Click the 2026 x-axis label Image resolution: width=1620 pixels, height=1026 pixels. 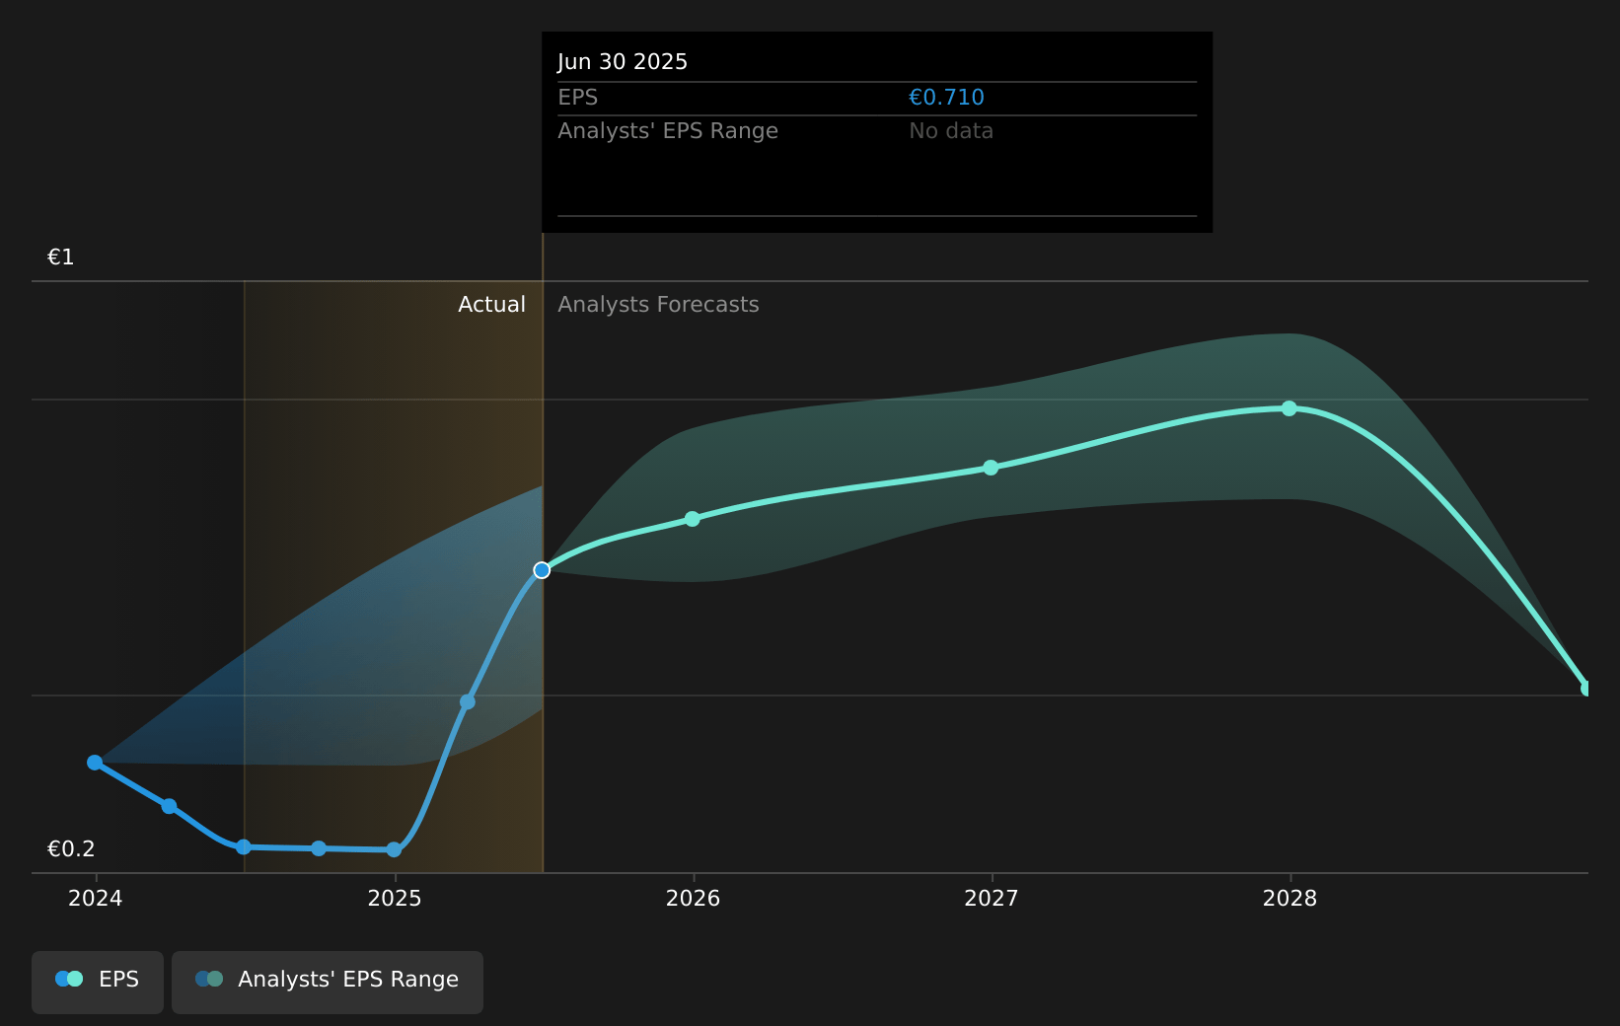click(693, 899)
